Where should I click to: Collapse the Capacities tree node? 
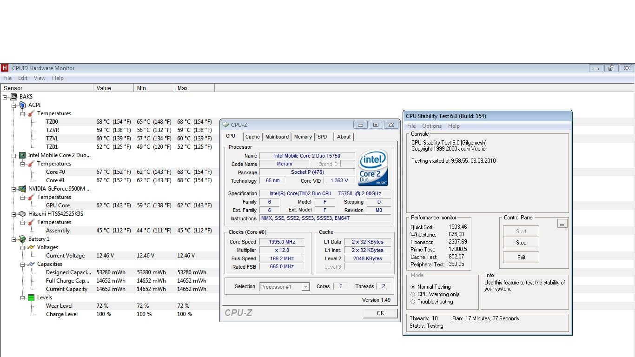[22, 264]
